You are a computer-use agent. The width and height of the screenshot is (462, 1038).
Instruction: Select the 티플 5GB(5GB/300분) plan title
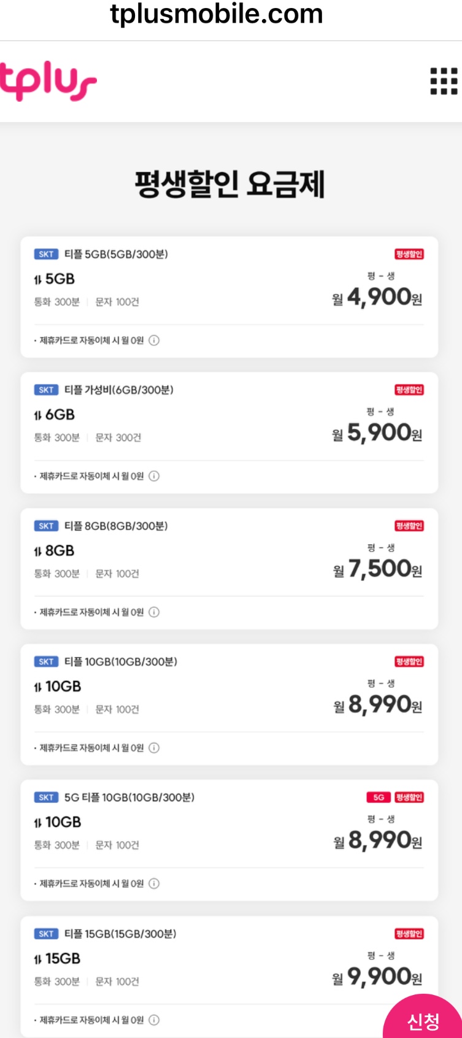pyautogui.click(x=116, y=254)
